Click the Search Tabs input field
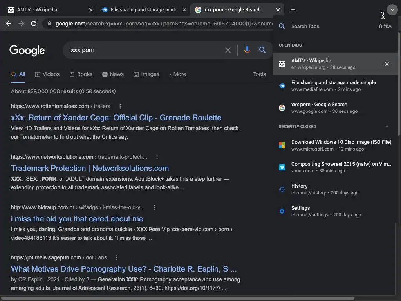This screenshot has height=301, width=401. point(332,26)
